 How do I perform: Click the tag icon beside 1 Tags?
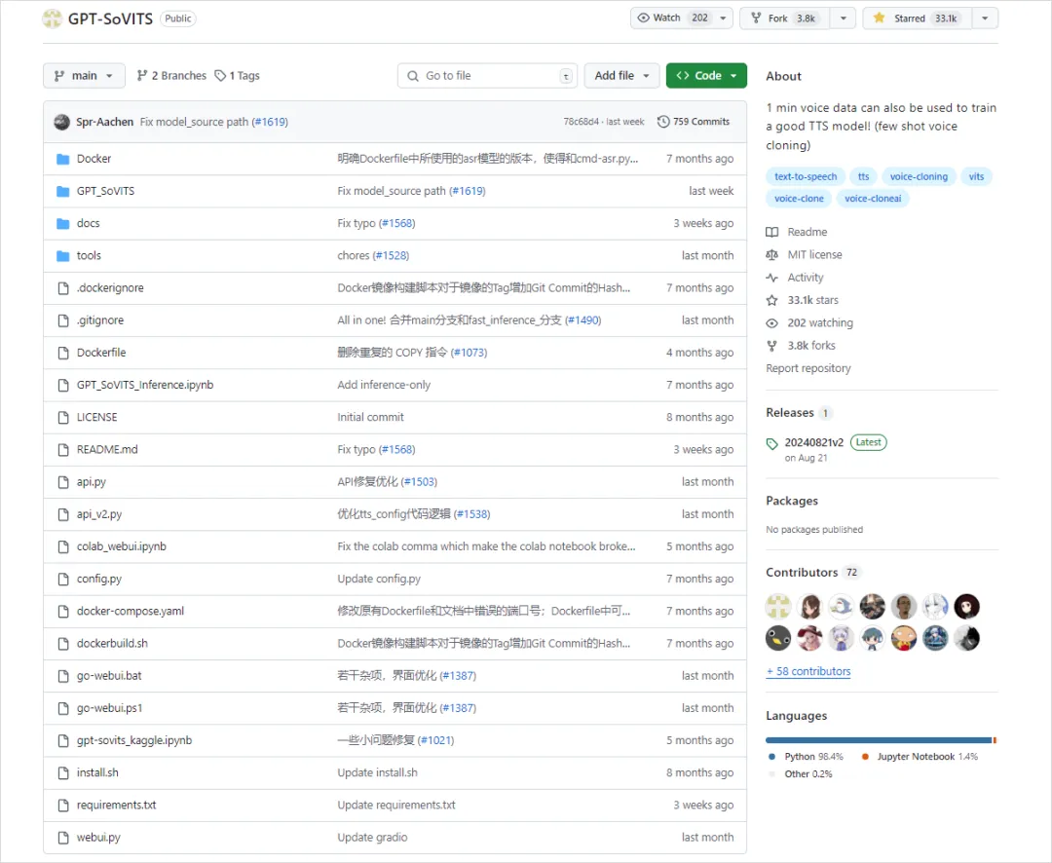pyautogui.click(x=220, y=76)
